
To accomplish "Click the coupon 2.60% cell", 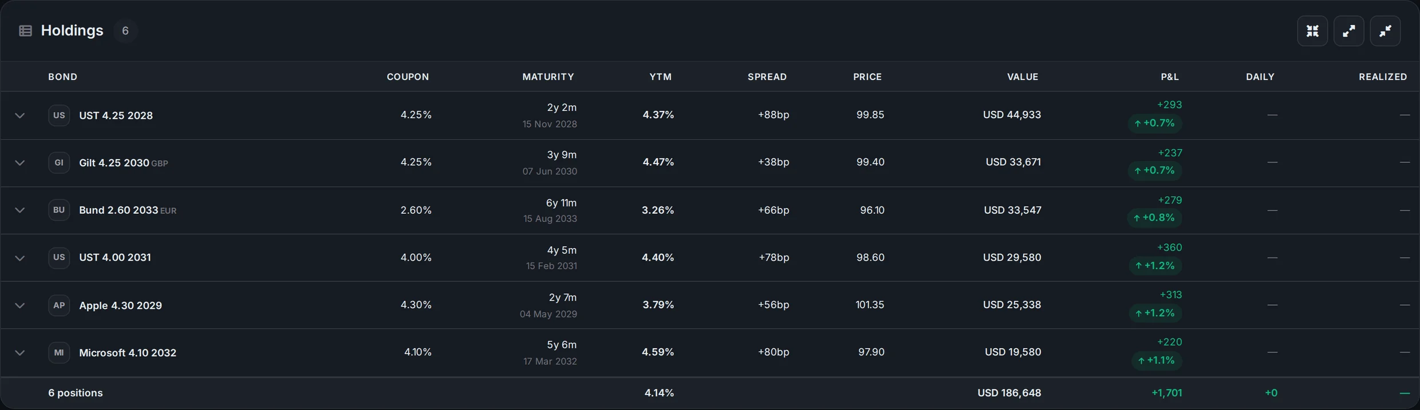I will pos(416,210).
